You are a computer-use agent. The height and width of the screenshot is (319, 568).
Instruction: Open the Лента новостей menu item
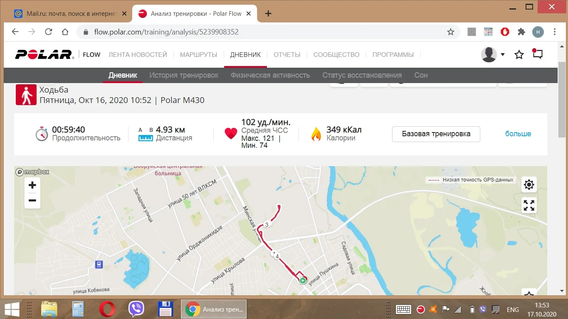coord(138,54)
